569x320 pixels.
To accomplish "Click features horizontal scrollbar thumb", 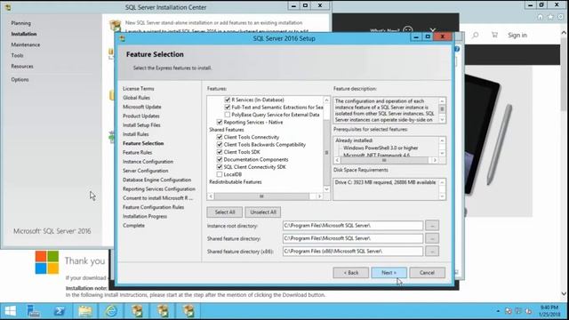I will (x=261, y=196).
